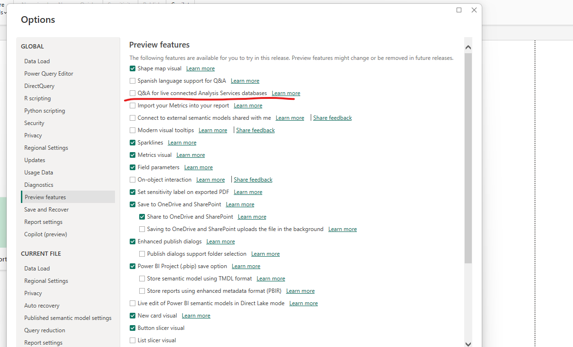Enable Connect to external semantic models checkbox
The height and width of the screenshot is (347, 573).
(x=133, y=118)
